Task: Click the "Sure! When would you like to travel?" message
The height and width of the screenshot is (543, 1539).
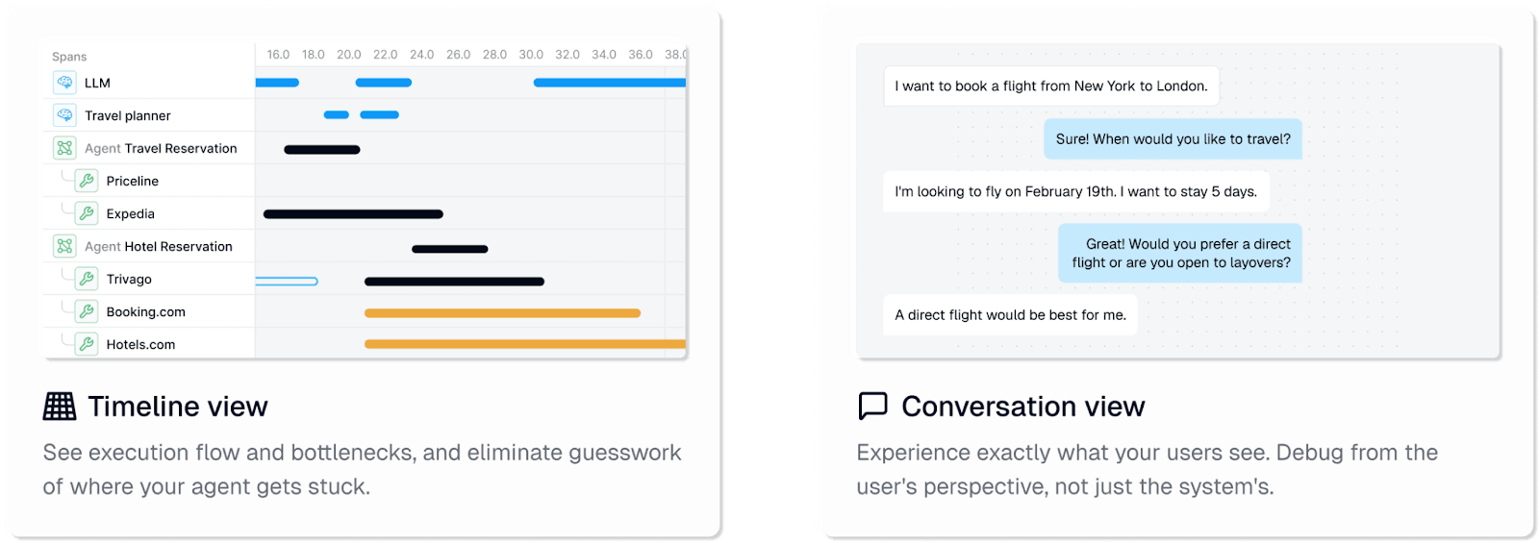Action: [1173, 139]
